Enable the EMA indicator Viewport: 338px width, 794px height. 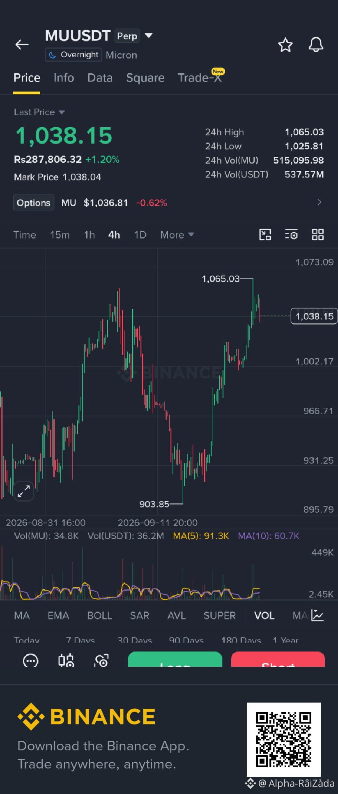(58, 616)
